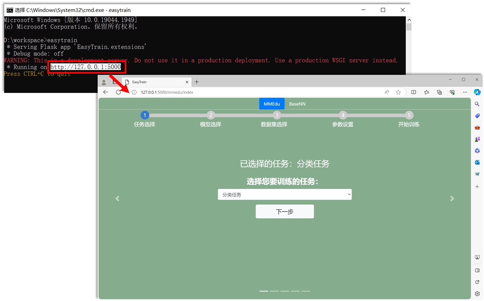The width and height of the screenshot is (484, 301).
Task: Open the Collections panel
Action: 439,92
